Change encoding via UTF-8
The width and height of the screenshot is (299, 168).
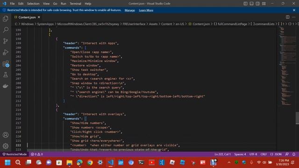tap(253, 154)
